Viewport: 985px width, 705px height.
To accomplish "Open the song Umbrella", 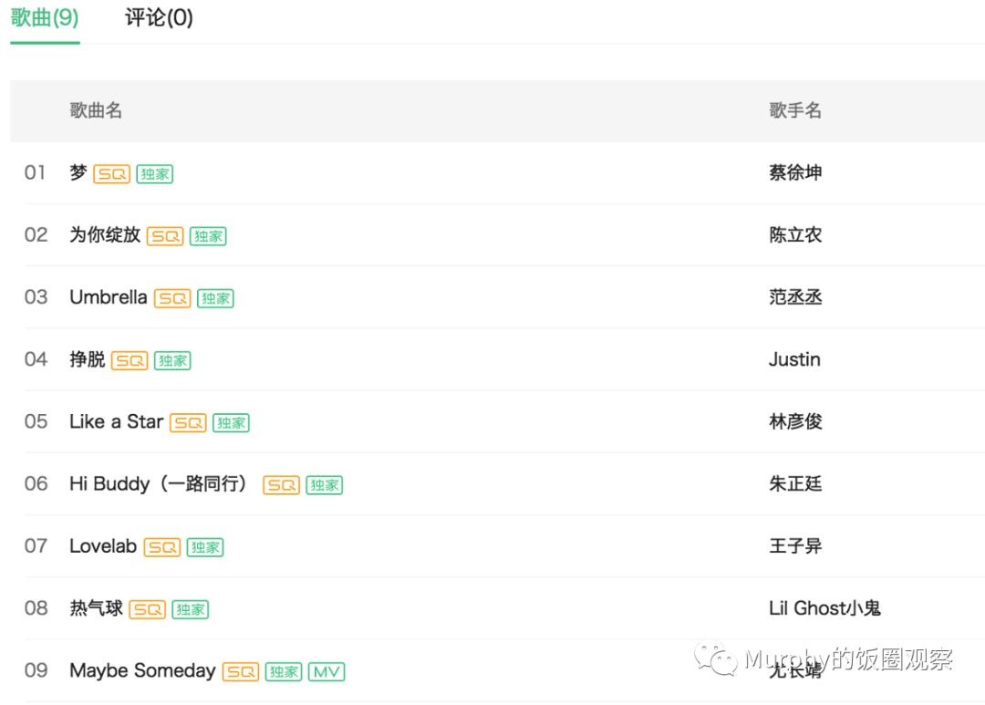I will coord(108,297).
